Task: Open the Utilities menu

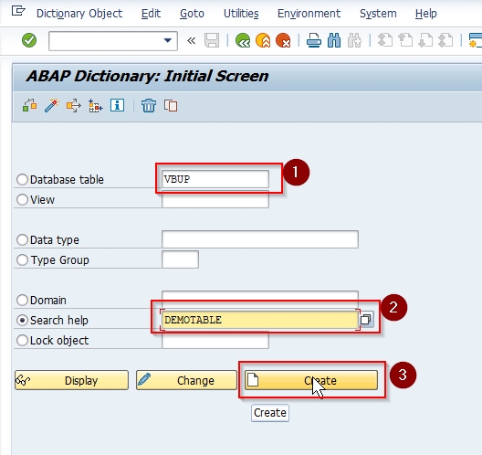Action: tap(241, 14)
